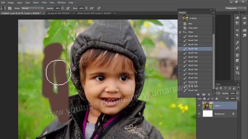Screen dimensions: 248x139
Task: Open the brush Flow slider arrow
Action: tap(86, 8)
